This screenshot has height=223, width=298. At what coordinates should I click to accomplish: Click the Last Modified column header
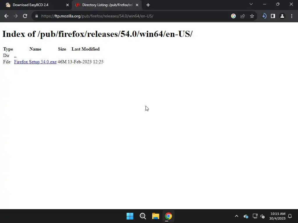[x=86, y=49]
